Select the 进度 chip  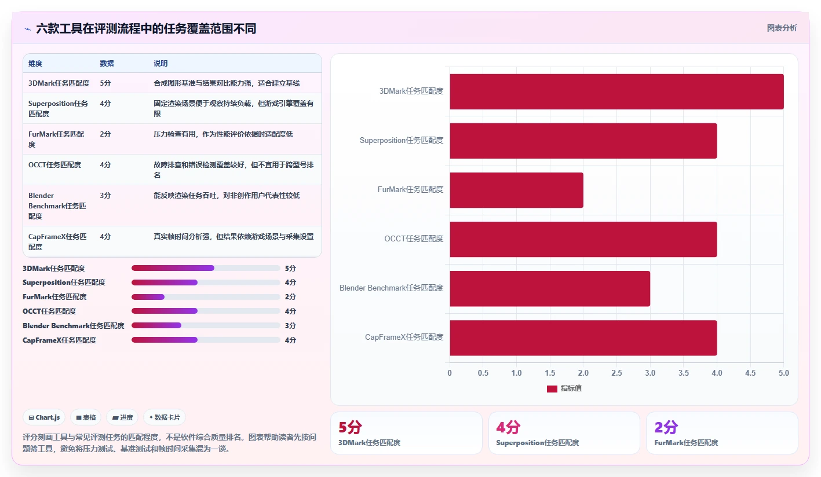coord(122,417)
